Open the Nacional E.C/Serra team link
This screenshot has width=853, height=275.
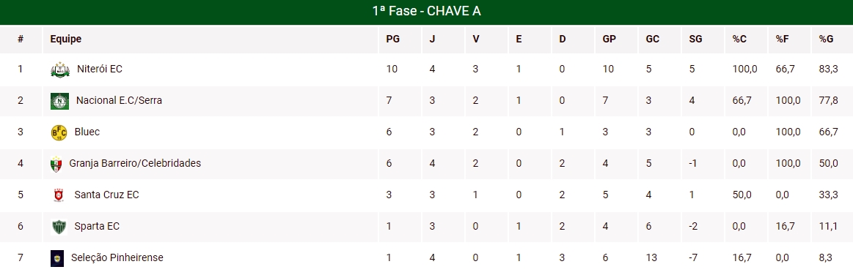(x=119, y=100)
